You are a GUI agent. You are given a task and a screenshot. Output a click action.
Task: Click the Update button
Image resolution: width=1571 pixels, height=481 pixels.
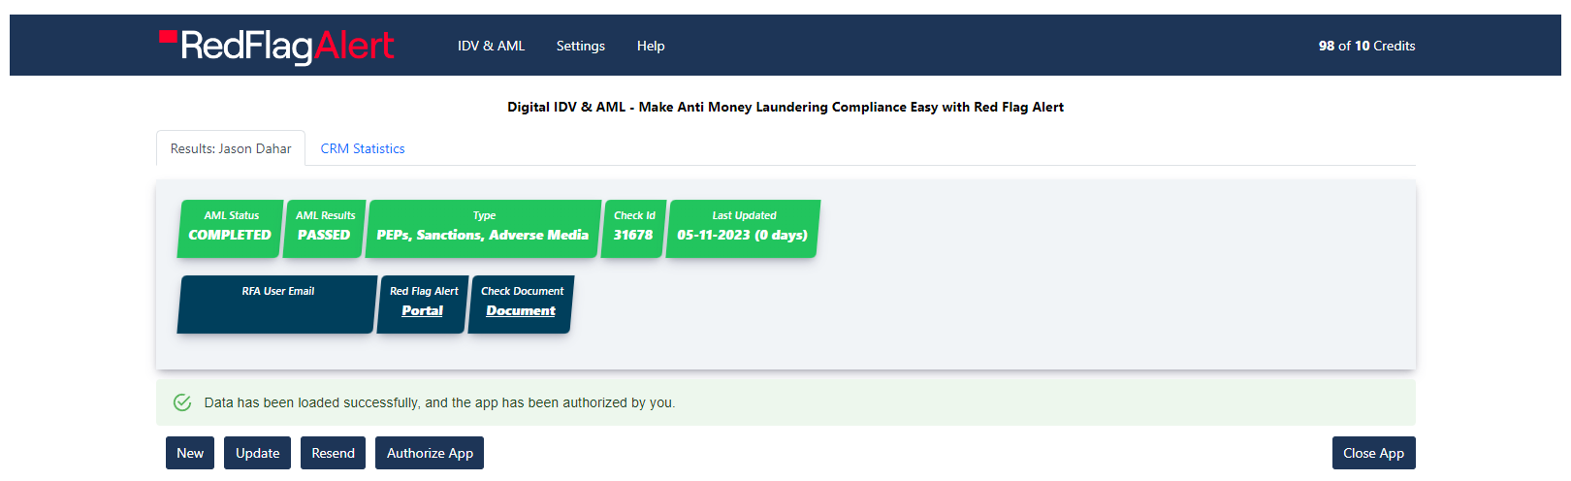(257, 453)
